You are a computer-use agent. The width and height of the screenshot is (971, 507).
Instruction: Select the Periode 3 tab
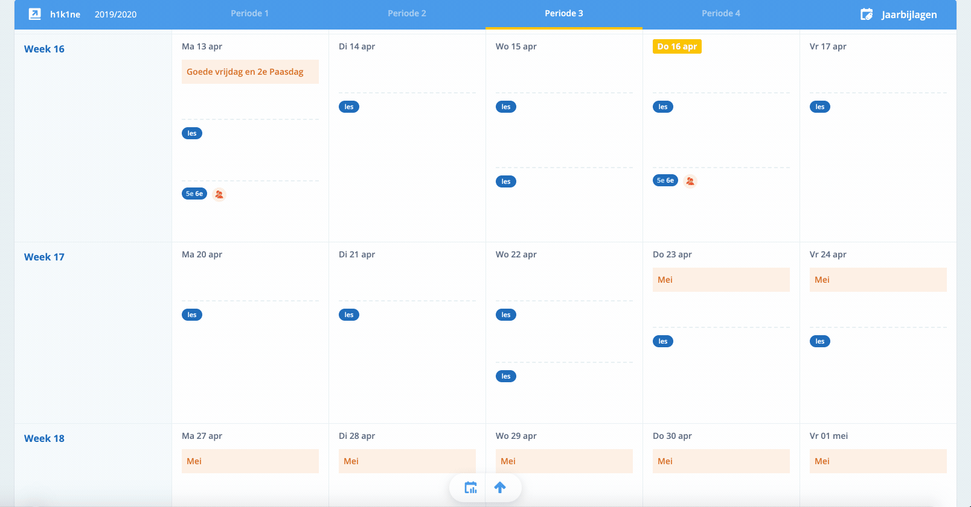(x=563, y=13)
